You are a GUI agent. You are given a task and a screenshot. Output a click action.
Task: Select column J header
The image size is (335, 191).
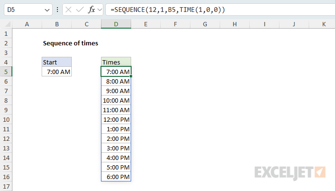[294, 24]
